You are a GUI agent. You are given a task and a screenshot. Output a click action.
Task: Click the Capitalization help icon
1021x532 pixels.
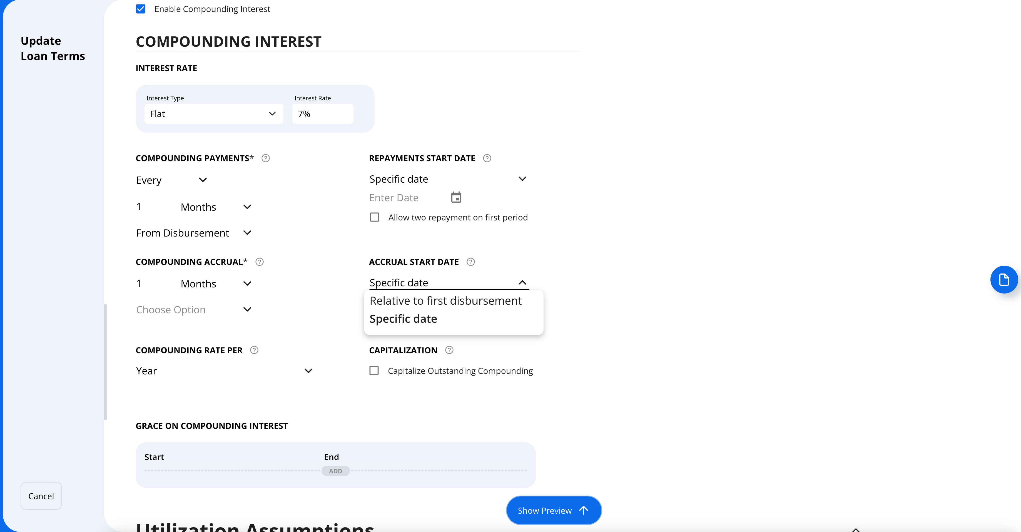pyautogui.click(x=449, y=350)
